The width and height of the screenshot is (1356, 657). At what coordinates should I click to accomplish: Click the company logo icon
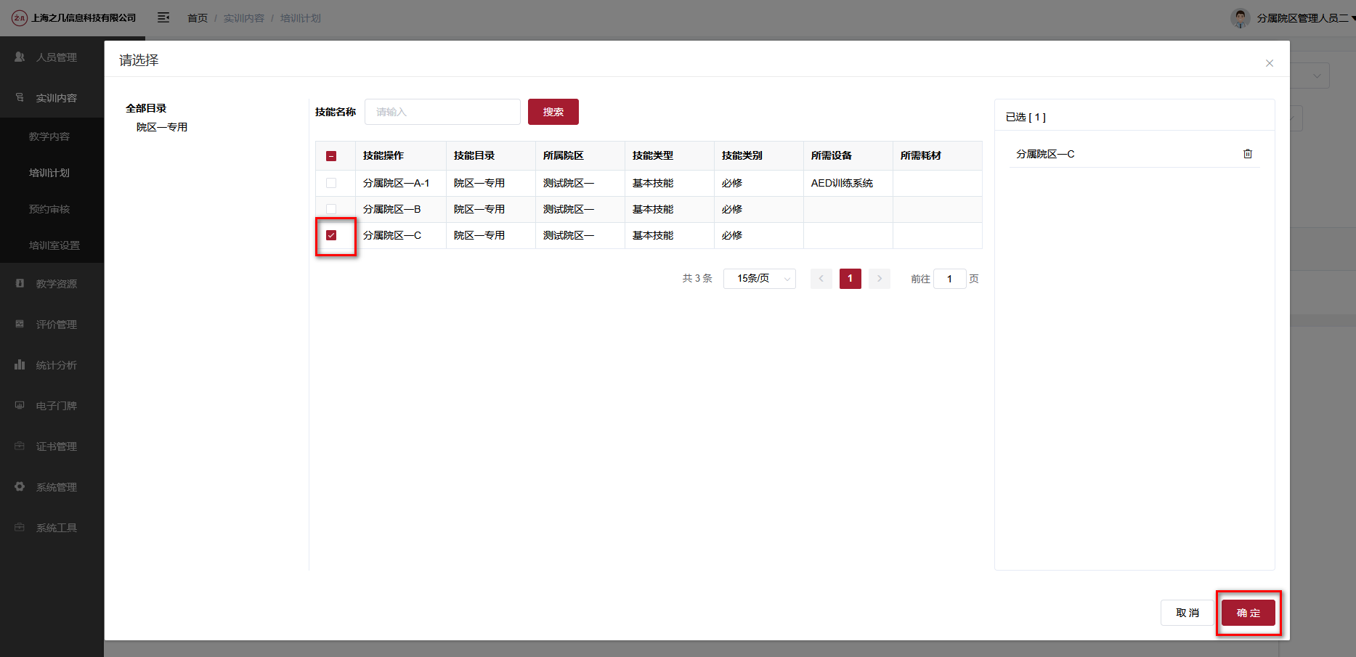(x=20, y=17)
